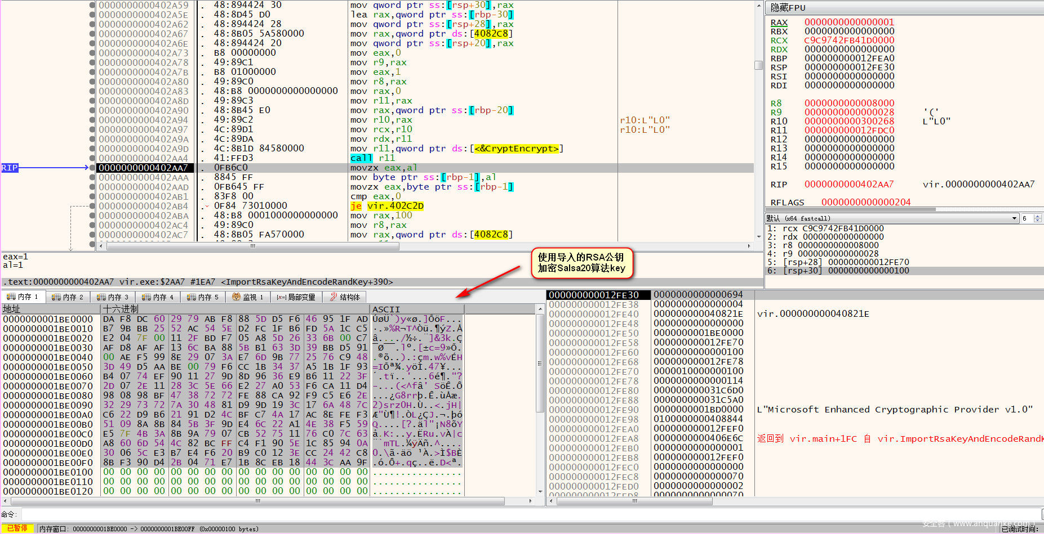This screenshot has height=534, width=1044.
Task: Open the 局部变量 local variables tab
Action: 296,297
